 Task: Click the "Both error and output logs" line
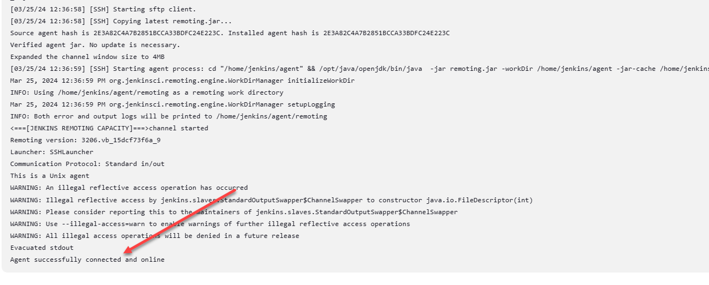point(168,116)
